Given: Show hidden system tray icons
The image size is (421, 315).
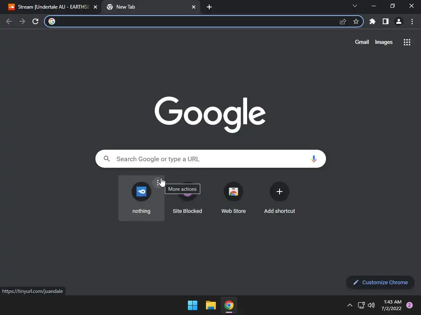Looking at the screenshot, I should [349, 305].
